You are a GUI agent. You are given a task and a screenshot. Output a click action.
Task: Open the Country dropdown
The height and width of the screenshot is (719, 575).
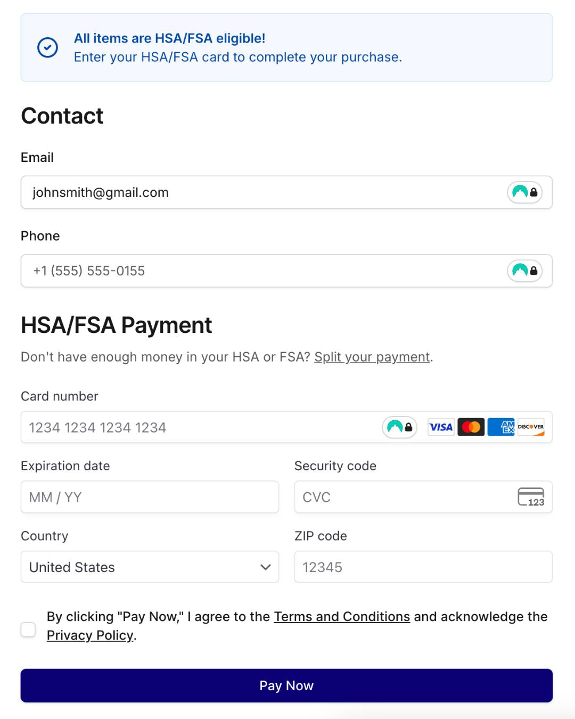coord(150,567)
